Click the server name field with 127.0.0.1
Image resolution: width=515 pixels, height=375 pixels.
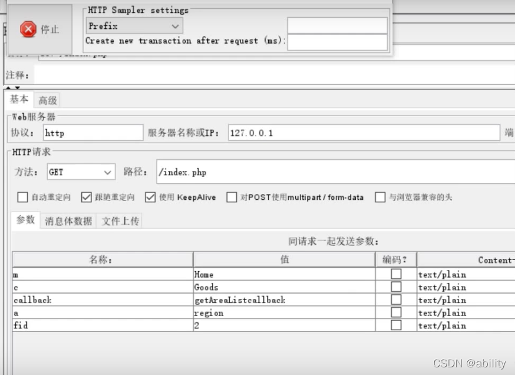coord(364,133)
